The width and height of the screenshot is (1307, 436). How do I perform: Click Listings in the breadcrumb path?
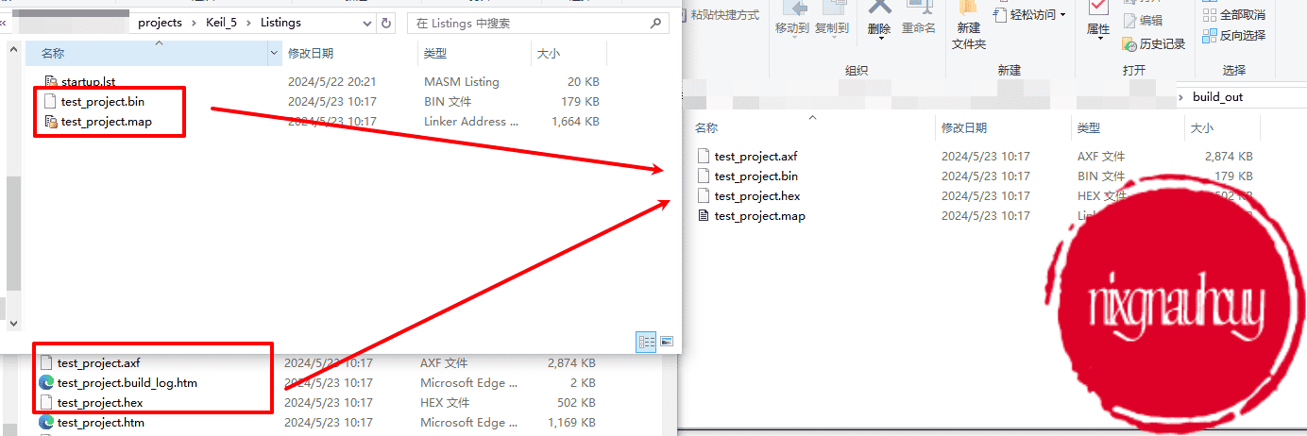[x=280, y=23]
